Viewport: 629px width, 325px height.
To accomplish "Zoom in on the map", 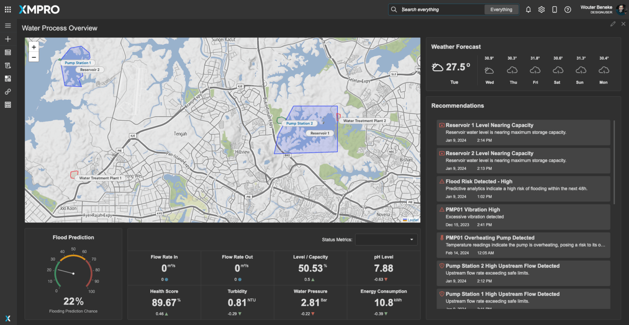I will [34, 47].
